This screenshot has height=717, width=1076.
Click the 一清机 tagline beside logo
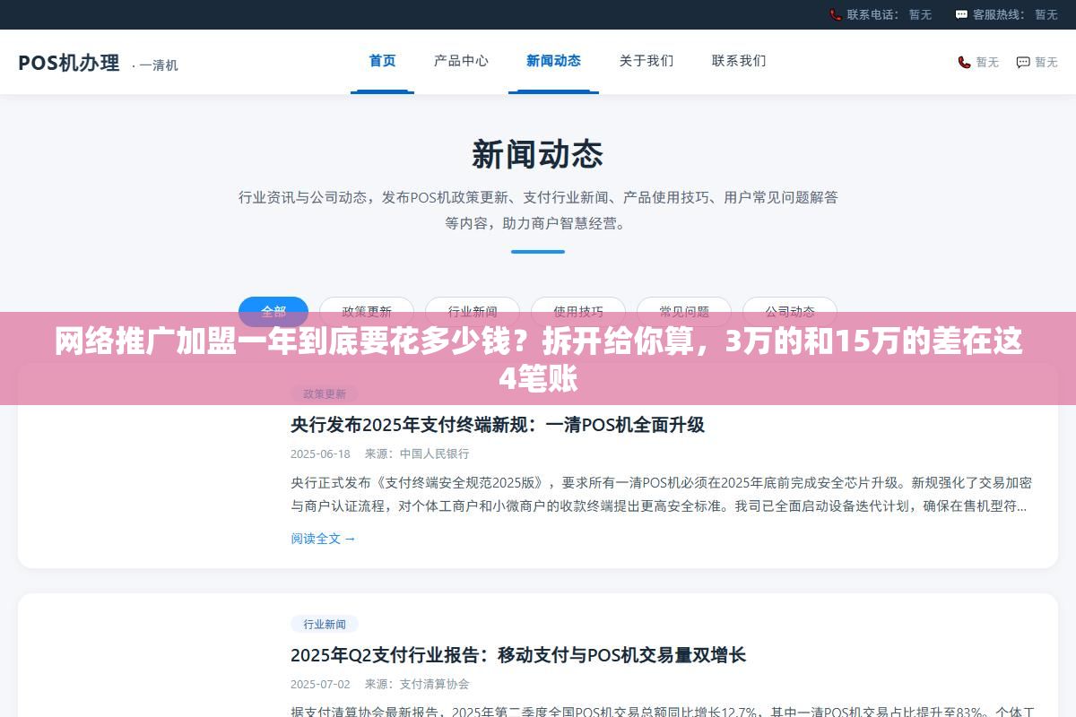pos(155,65)
